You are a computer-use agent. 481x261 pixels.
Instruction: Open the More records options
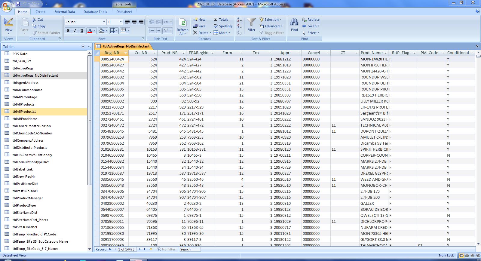coord(222,33)
